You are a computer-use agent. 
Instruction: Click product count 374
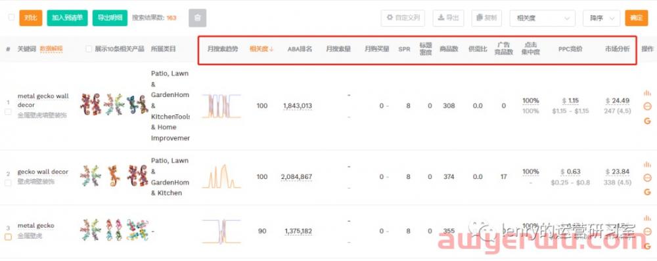pos(449,177)
